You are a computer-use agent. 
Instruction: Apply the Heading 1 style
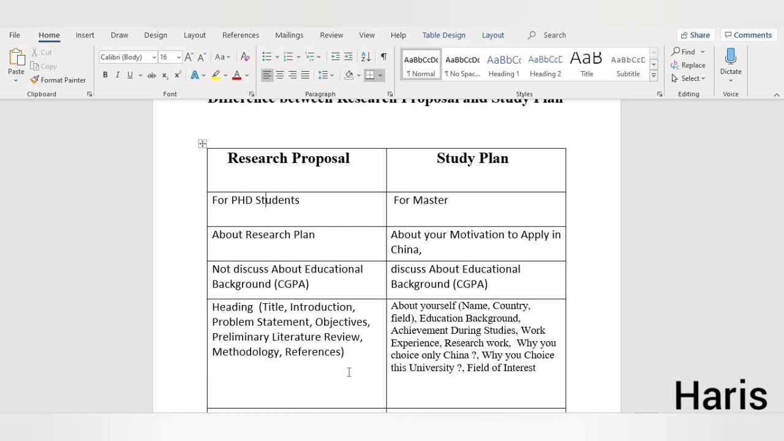click(x=503, y=66)
